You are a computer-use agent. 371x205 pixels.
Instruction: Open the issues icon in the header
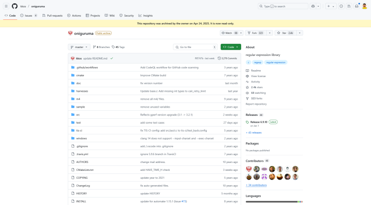(x=341, y=6)
